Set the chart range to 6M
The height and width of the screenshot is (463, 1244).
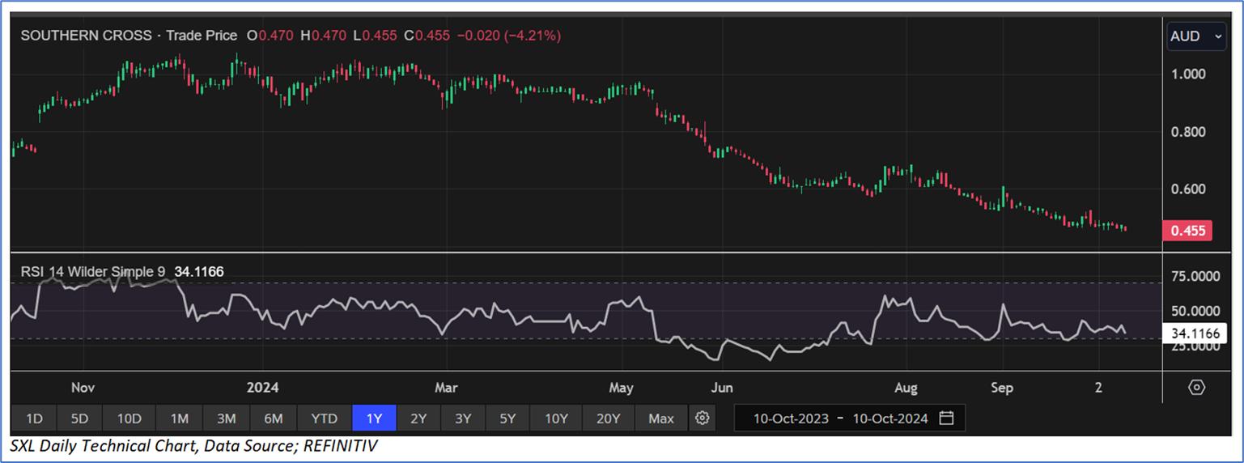pyautogui.click(x=273, y=418)
